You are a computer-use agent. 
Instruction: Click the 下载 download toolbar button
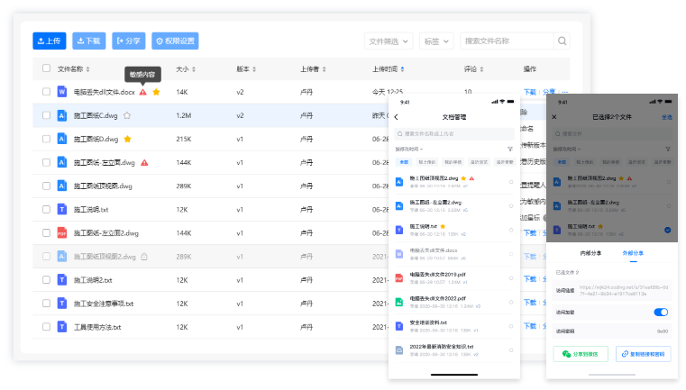point(89,41)
